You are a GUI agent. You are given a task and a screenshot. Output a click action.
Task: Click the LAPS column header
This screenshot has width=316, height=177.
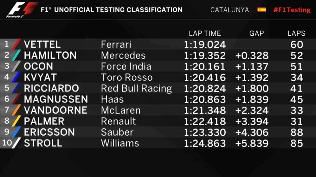(296, 33)
